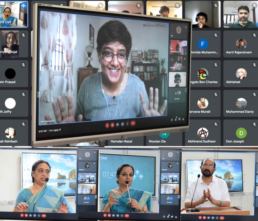Open the PS LIVE video tile

point(14,14)
